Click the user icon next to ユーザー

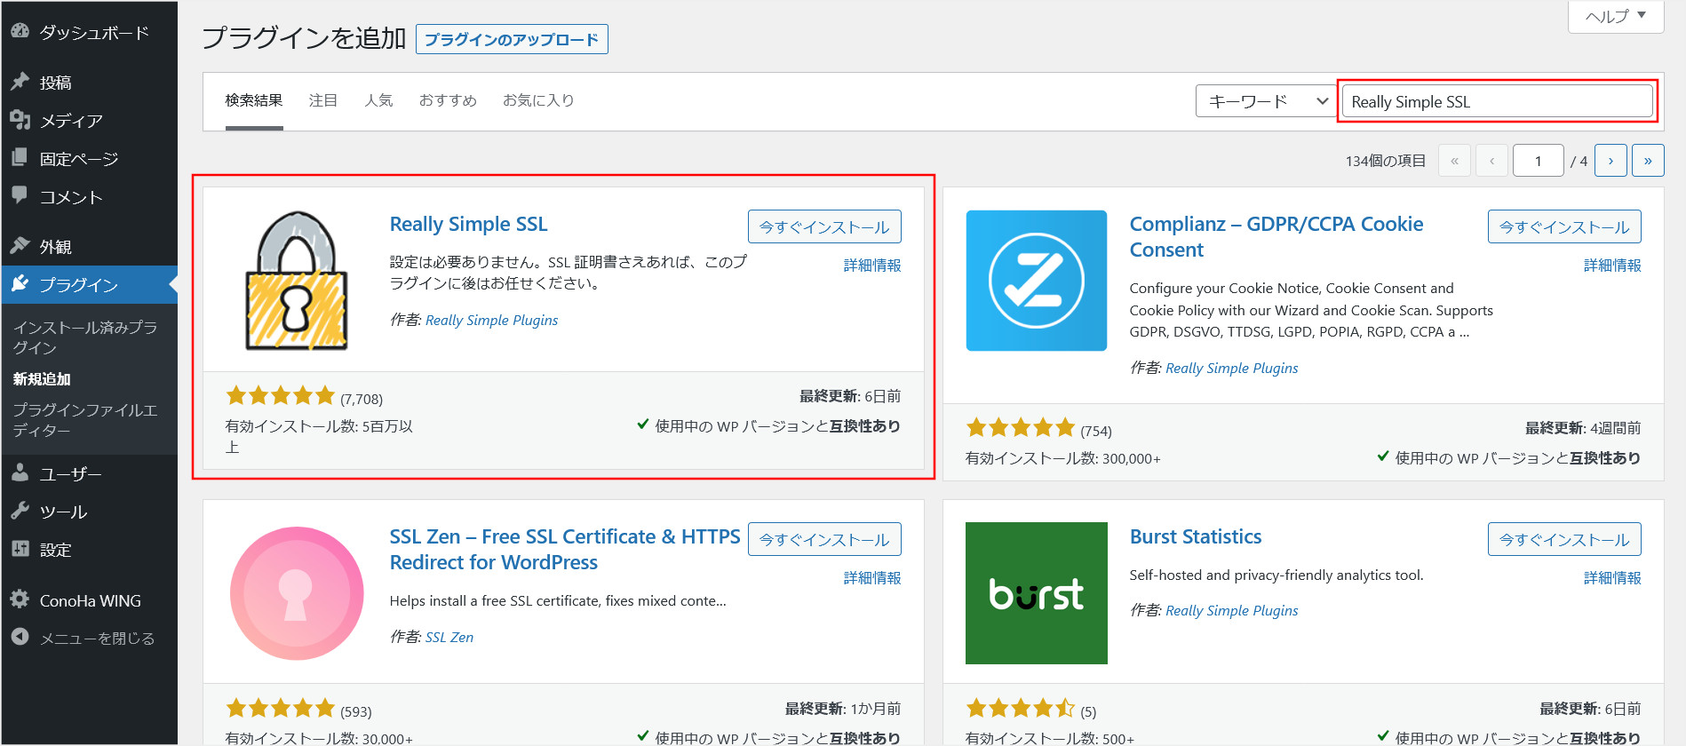[x=20, y=473]
